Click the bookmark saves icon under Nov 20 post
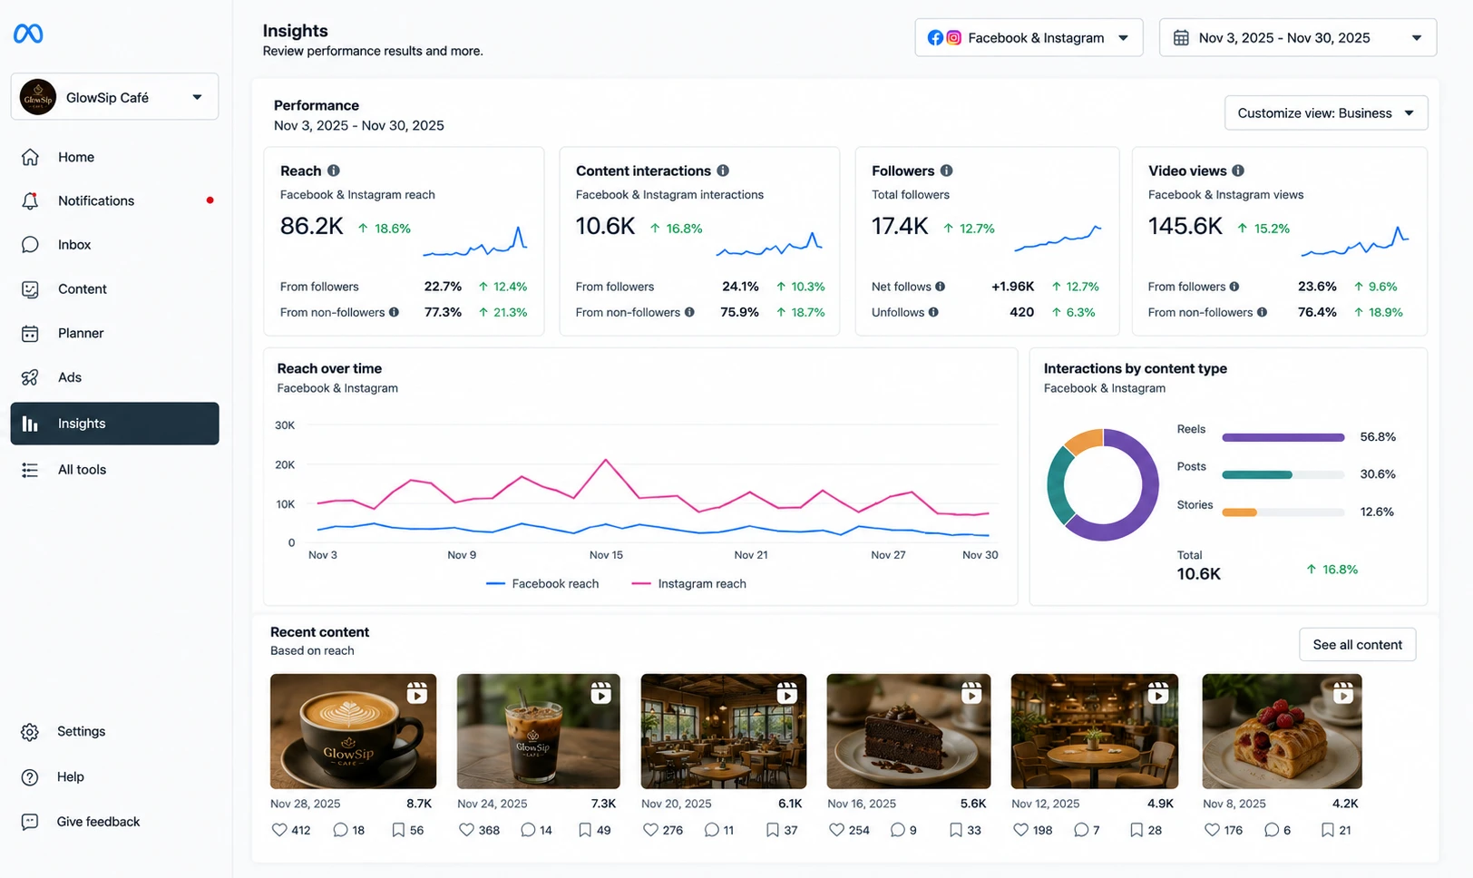Viewport: 1473px width, 878px height. tap(772, 830)
